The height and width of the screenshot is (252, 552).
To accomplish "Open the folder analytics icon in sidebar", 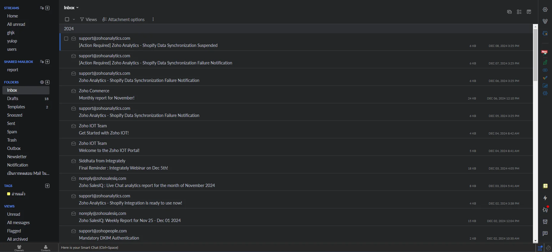I will click(x=545, y=85).
